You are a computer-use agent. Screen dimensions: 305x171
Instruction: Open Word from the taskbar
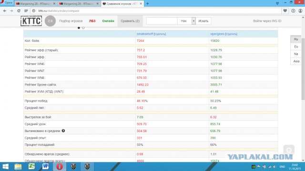46,167
